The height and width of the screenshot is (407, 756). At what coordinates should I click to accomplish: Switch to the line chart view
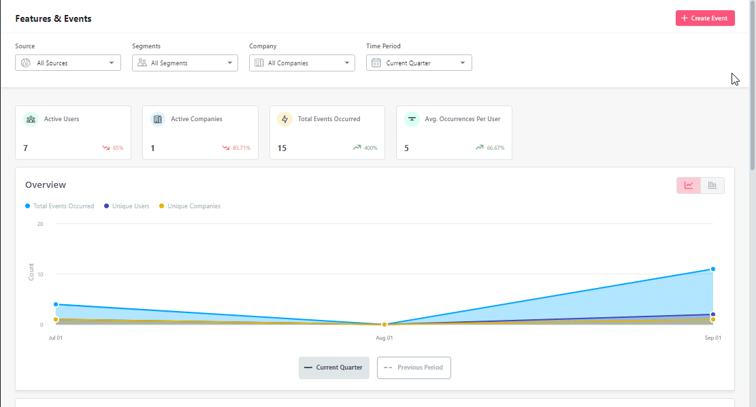[x=688, y=184]
